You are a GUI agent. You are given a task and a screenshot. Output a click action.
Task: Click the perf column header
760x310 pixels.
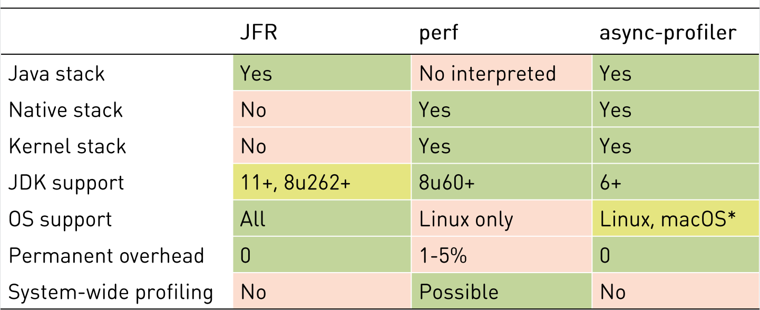(439, 33)
